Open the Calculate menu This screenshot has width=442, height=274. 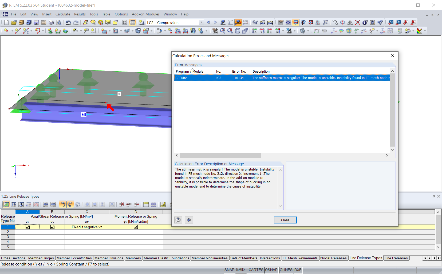pyautogui.click(x=63, y=14)
